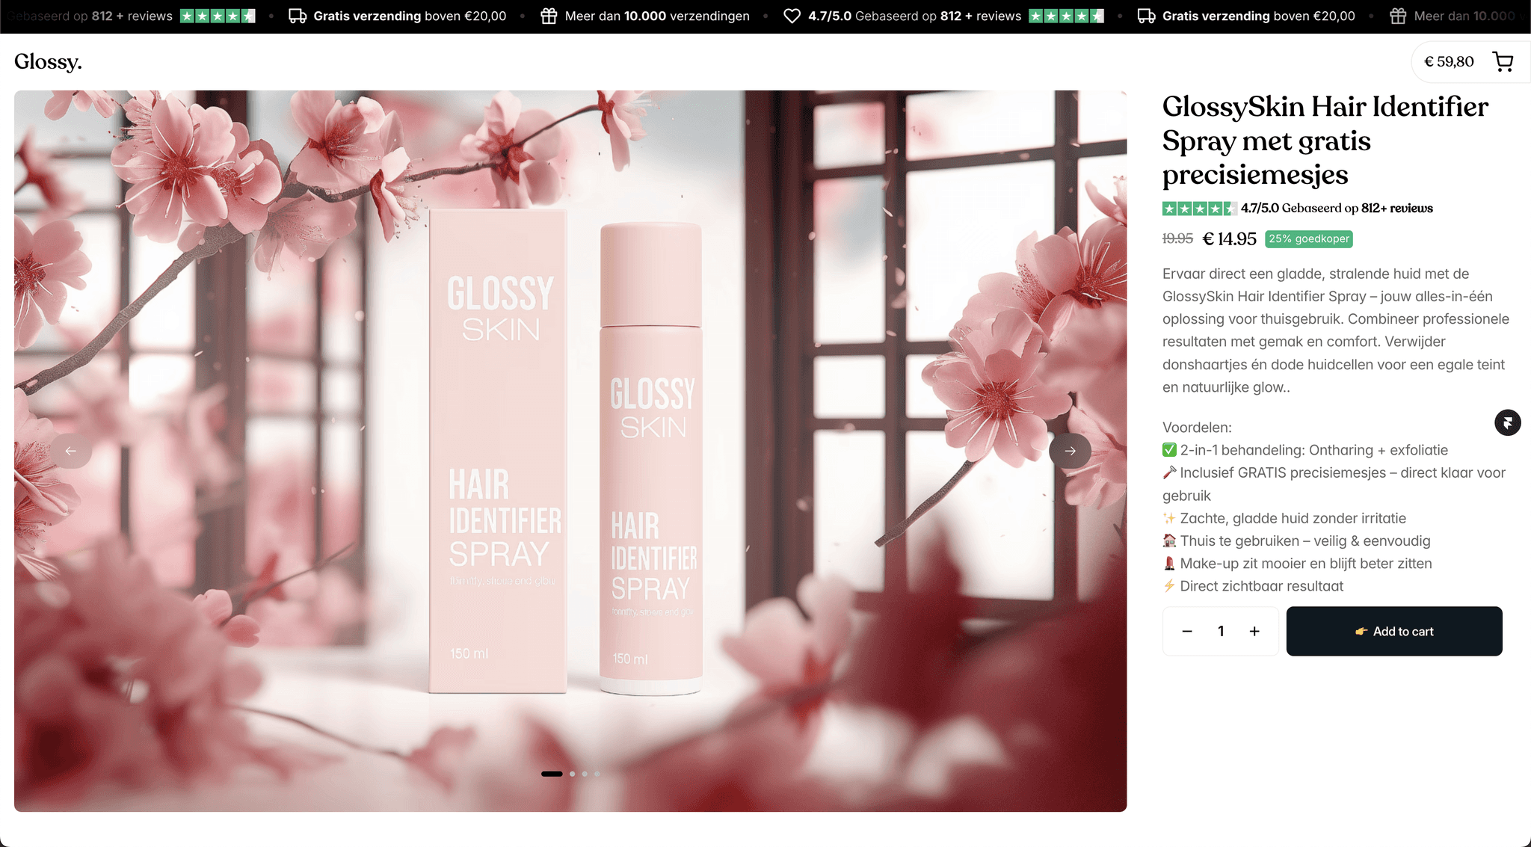Click the quantity number field
Viewport: 1531px width, 847px height.
click(1221, 631)
